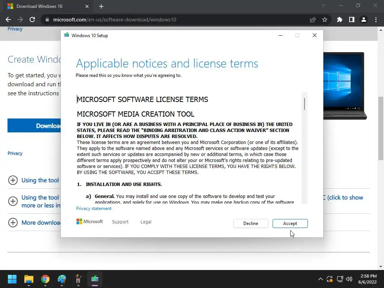Go forward in Chrome browser
The image size is (384, 288).
coord(20,19)
